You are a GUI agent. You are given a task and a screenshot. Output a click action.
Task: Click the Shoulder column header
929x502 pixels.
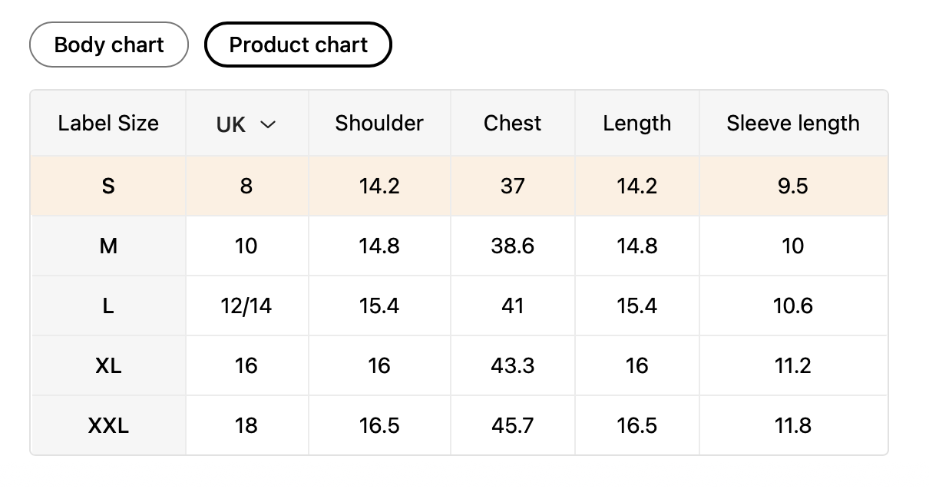pyautogui.click(x=379, y=124)
